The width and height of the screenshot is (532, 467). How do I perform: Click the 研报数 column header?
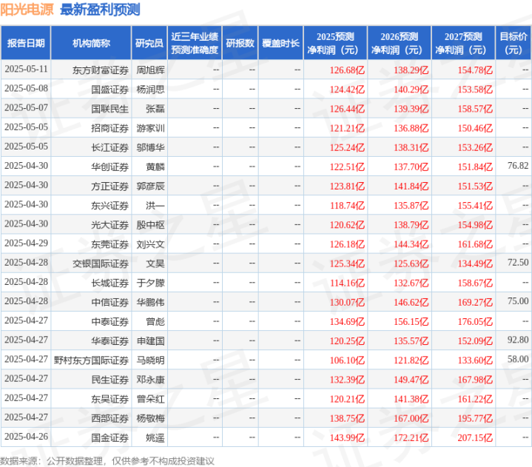point(240,43)
